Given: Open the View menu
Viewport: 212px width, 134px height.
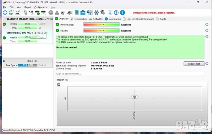Looking at the screenshot, I should (x=19, y=7).
